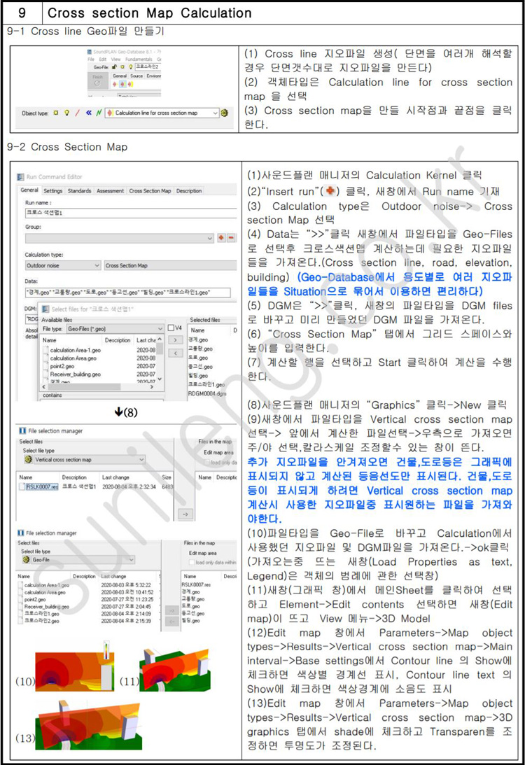This screenshot has height=765, width=525.
Task: Open the Calculation line for cross section map dropdown
Action: coord(215,113)
